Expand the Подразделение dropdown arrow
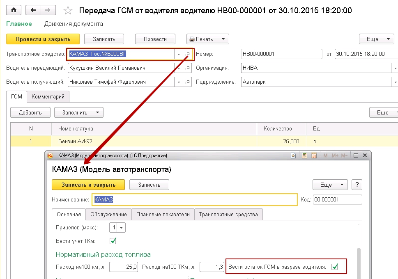Viewport: 398px width, 279px height. pos(395,82)
